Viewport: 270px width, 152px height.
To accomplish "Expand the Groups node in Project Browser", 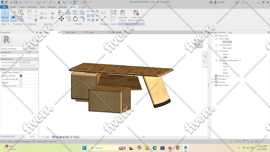I will pos(213,82).
